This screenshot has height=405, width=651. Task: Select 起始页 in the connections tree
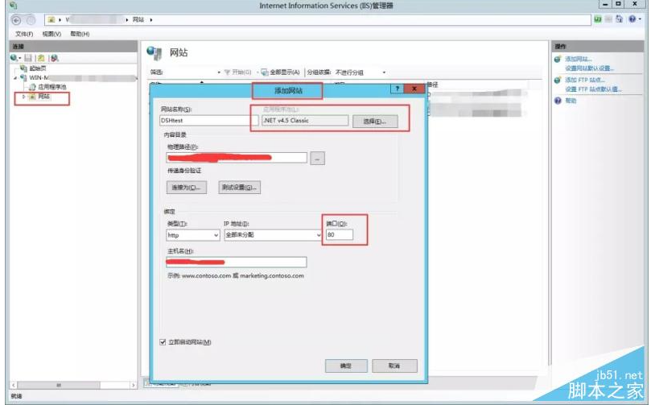(38, 68)
